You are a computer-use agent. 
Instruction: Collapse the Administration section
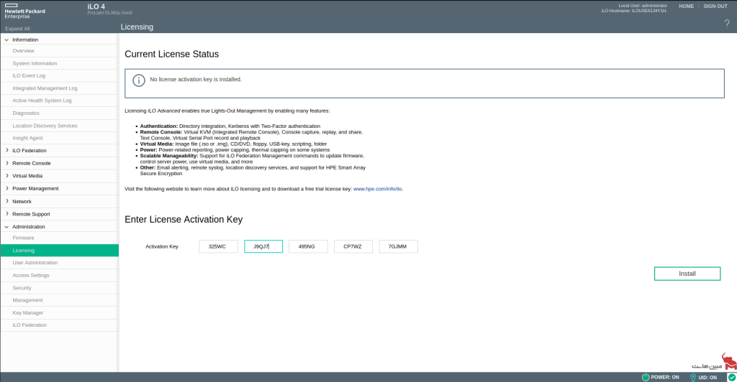tap(6, 226)
